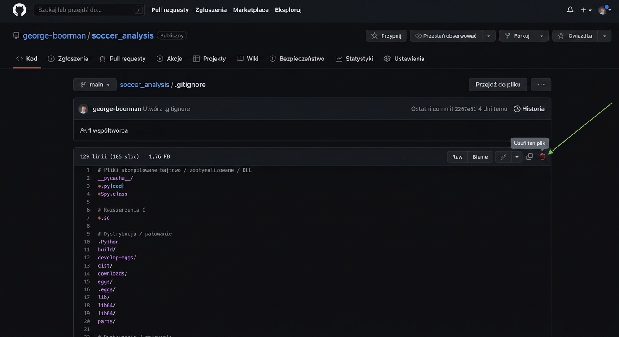Open the notifications bell

570,10
